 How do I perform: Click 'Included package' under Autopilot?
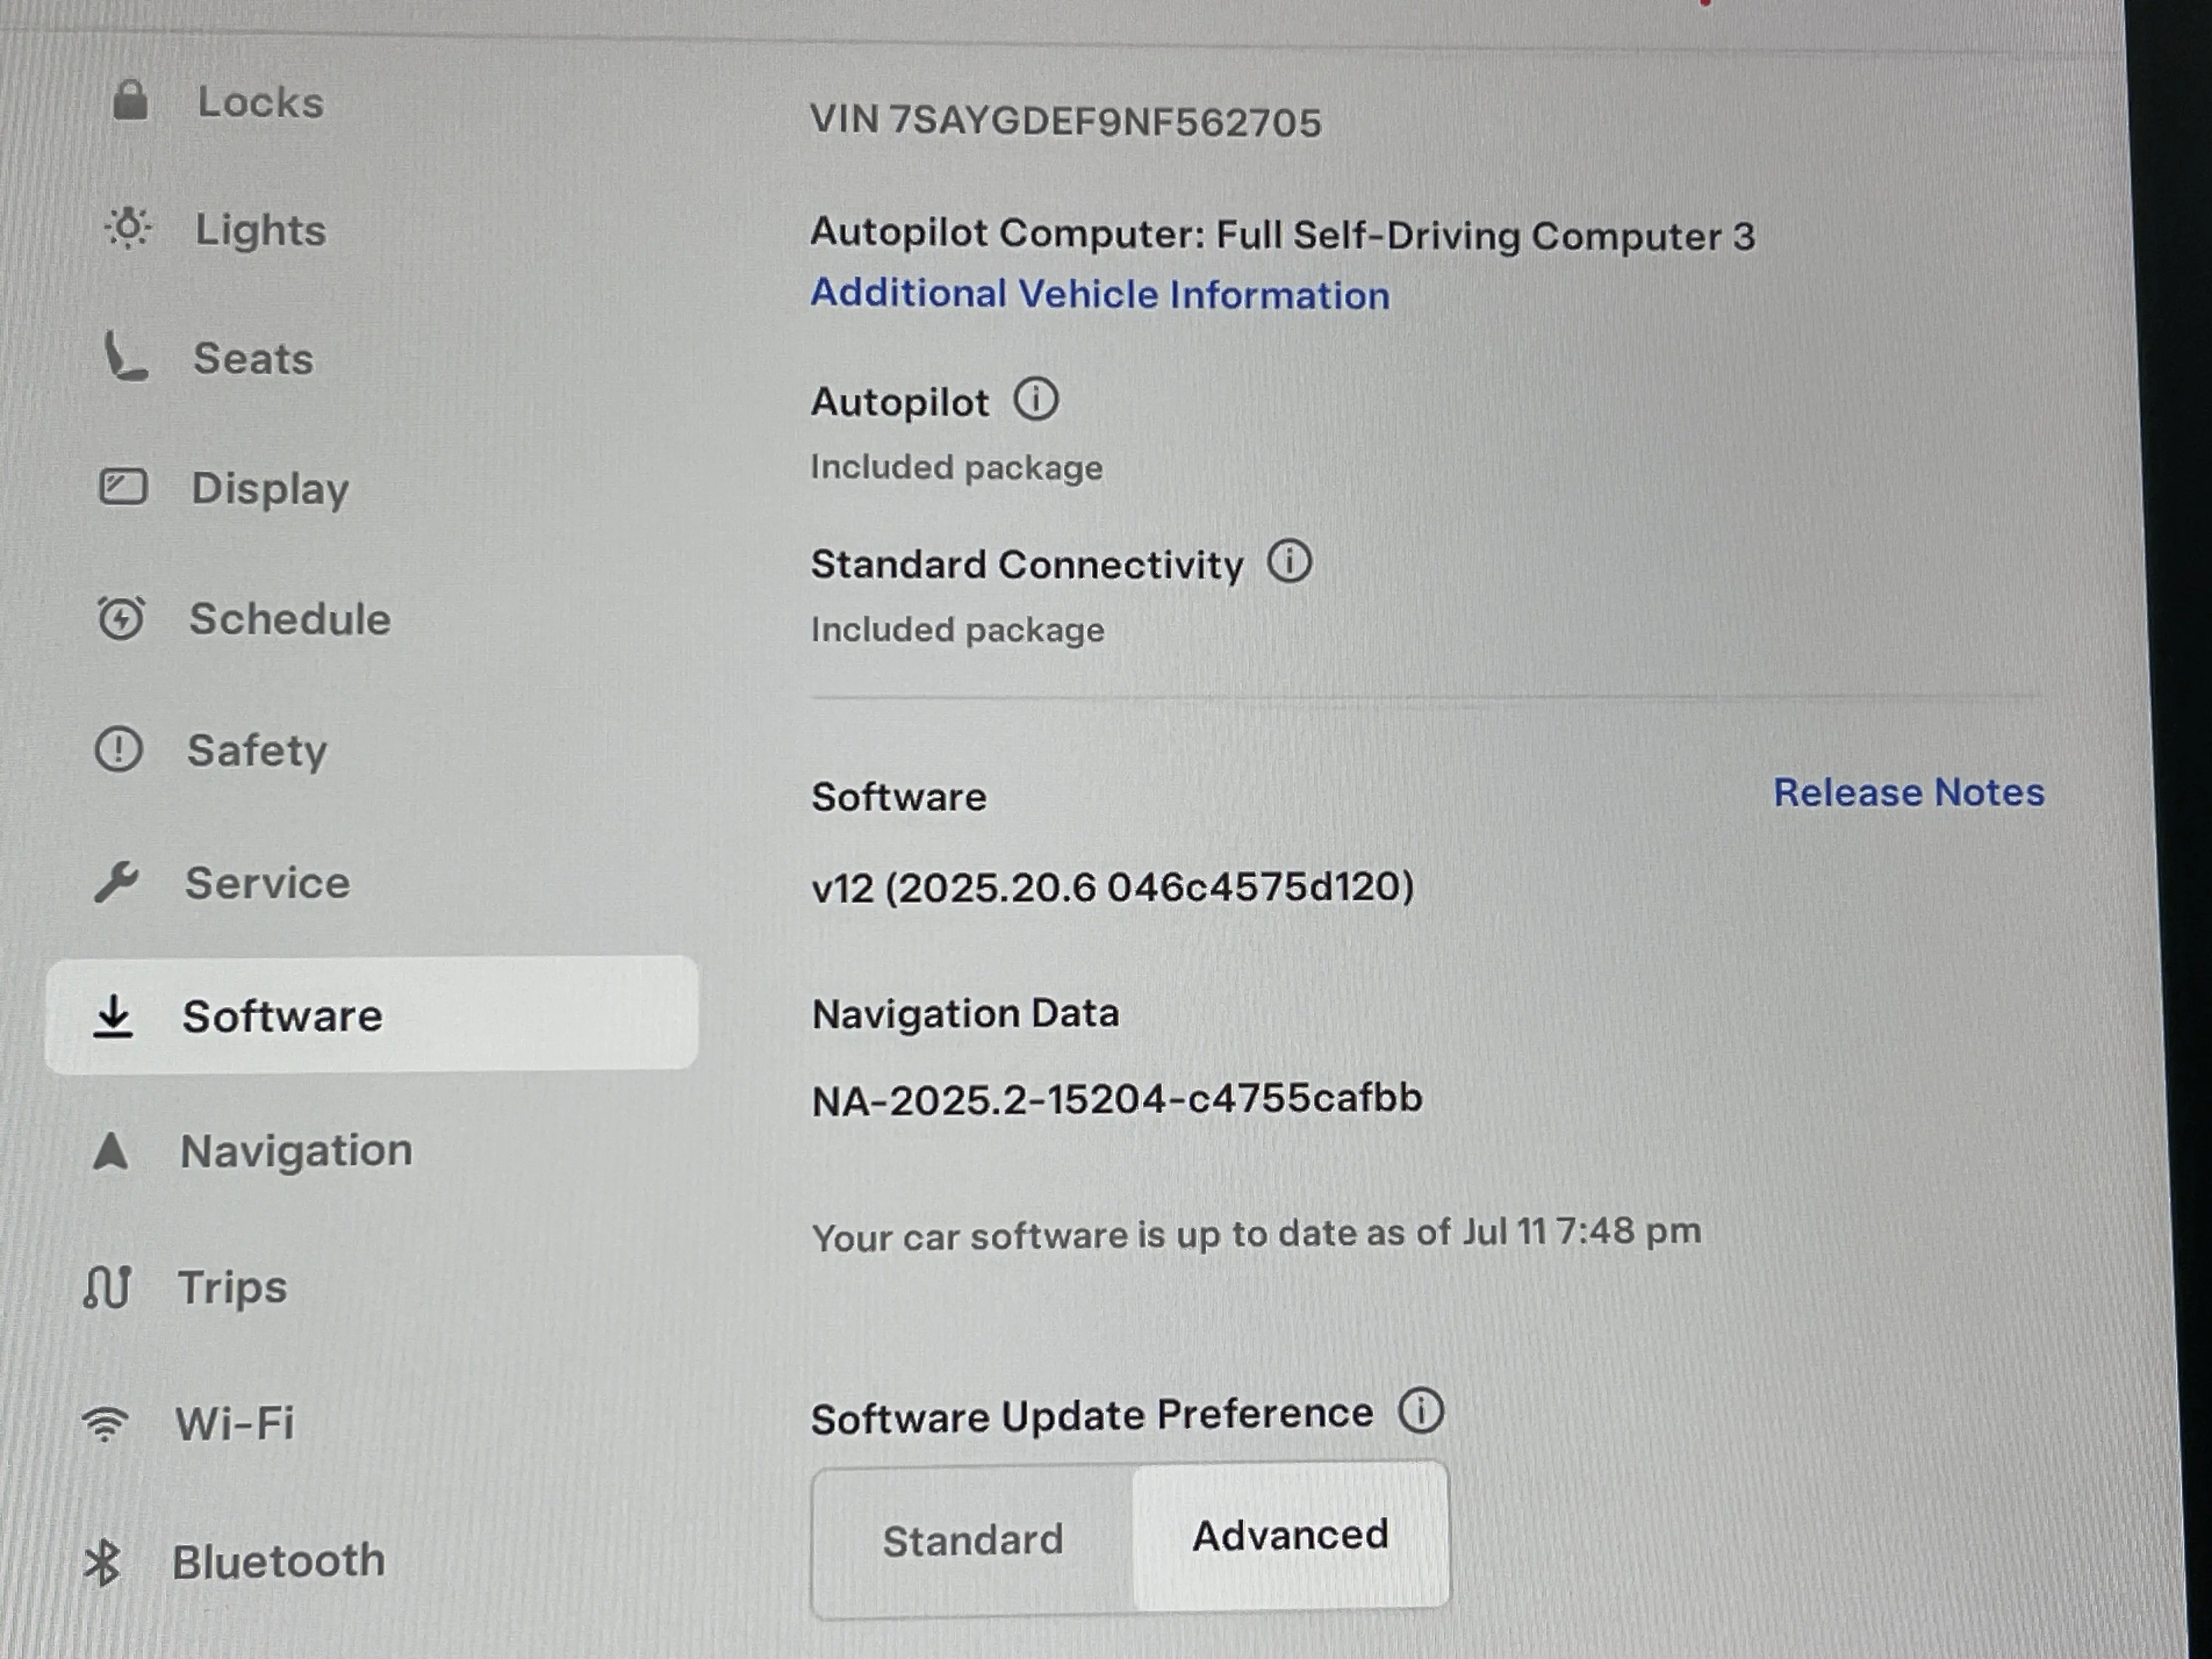click(x=957, y=468)
